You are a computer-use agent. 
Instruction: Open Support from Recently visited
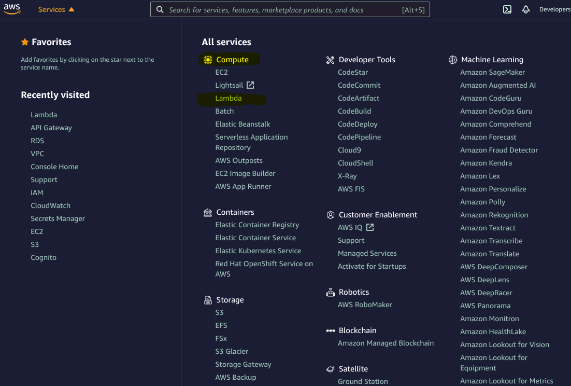click(x=44, y=180)
